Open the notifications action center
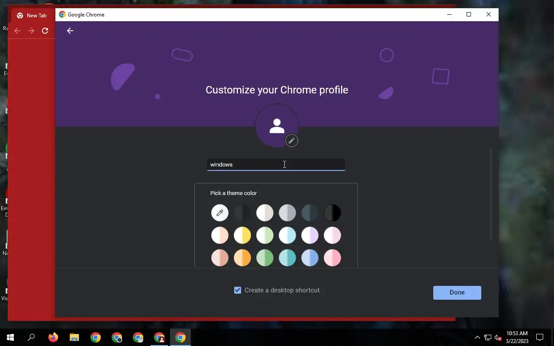 pos(540,337)
